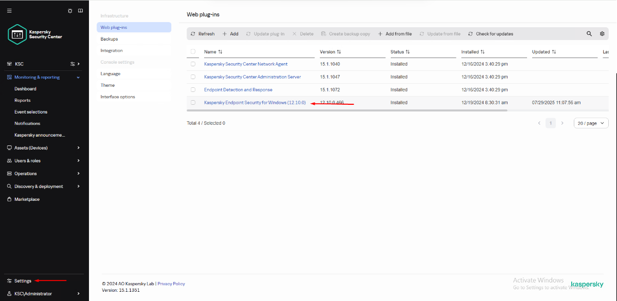Open Settings in sidebar
The height and width of the screenshot is (301, 617).
point(23,281)
